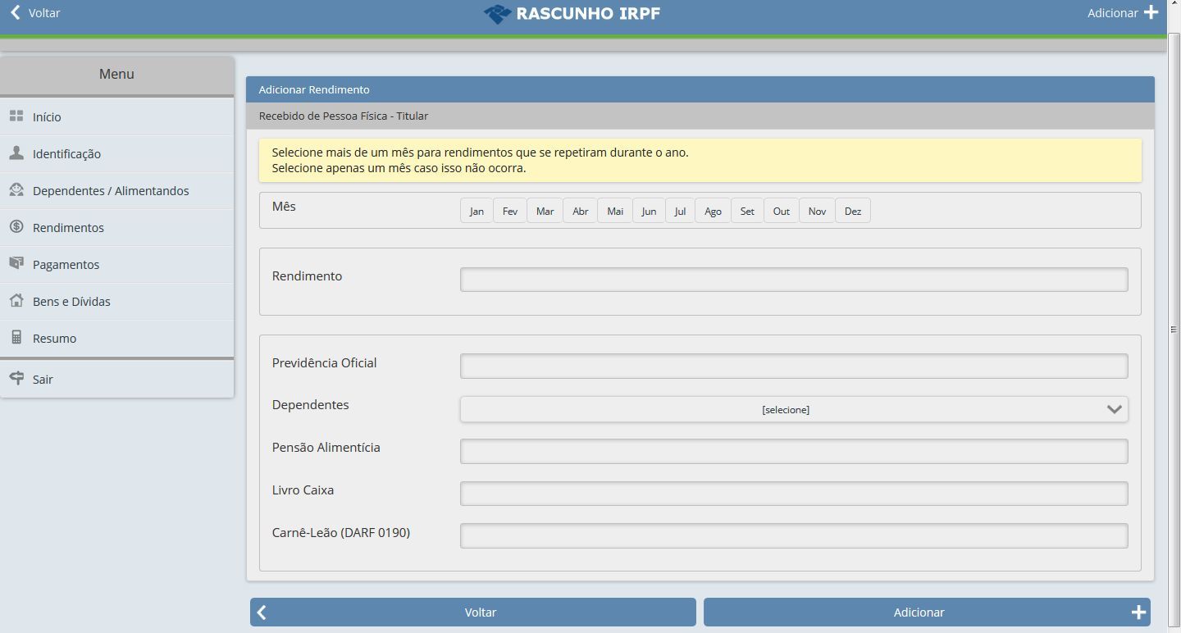Screen dimensions: 1181x633
Task: Open Bens e Dívidas menu label
Action: pyautogui.click(x=71, y=302)
